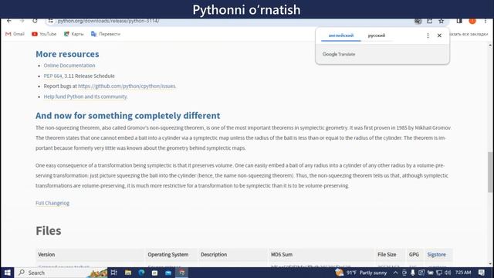Reload the python.org page
The height and width of the screenshot is (278, 494).
pyautogui.click(x=35, y=21)
